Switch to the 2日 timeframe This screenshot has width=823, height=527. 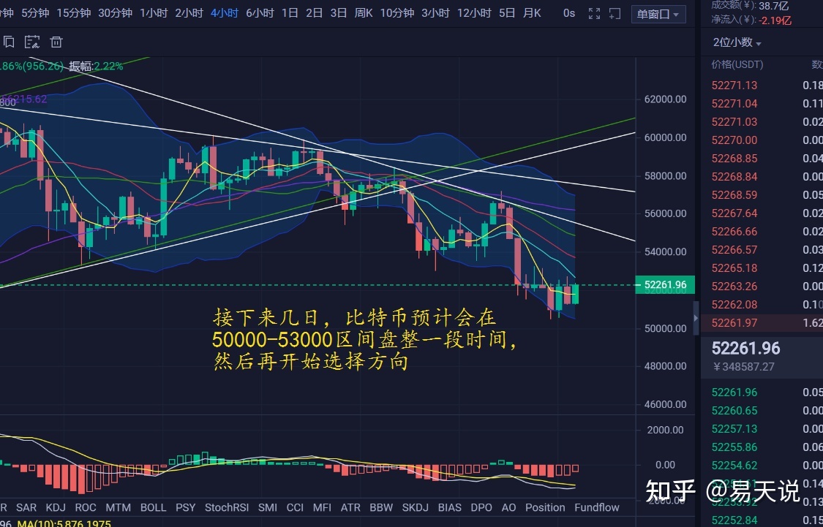pos(315,13)
